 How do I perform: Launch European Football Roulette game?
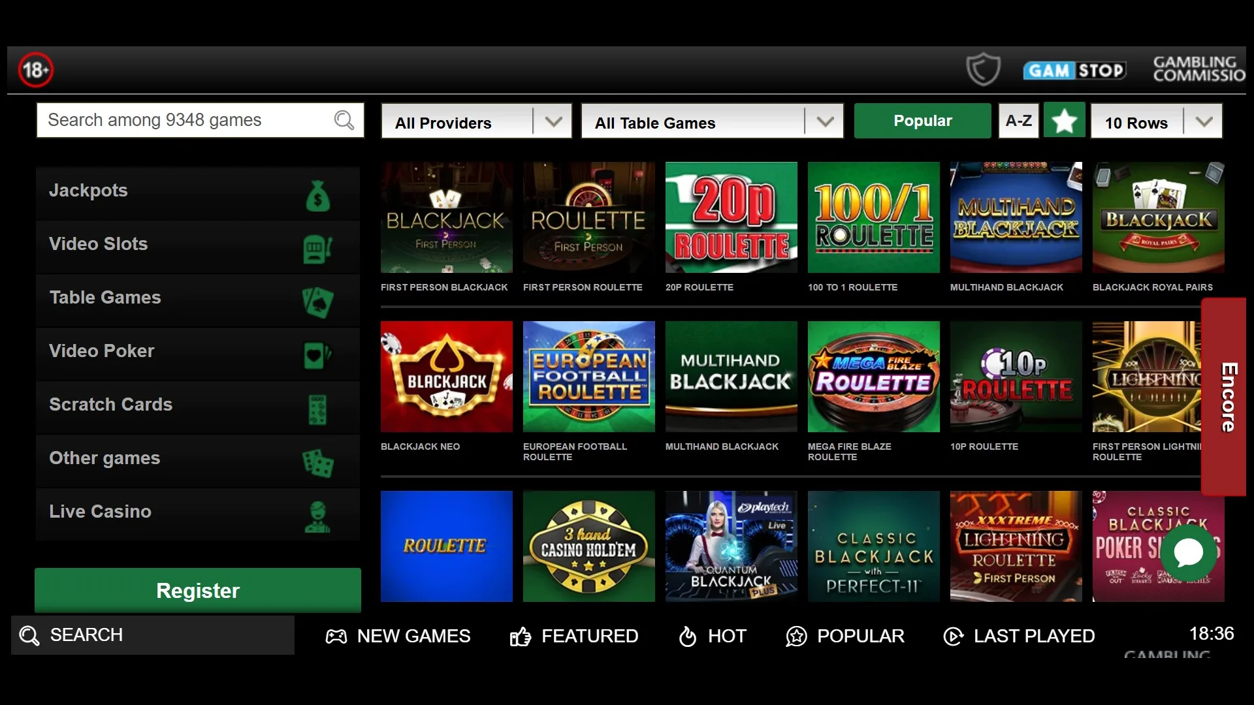point(589,377)
